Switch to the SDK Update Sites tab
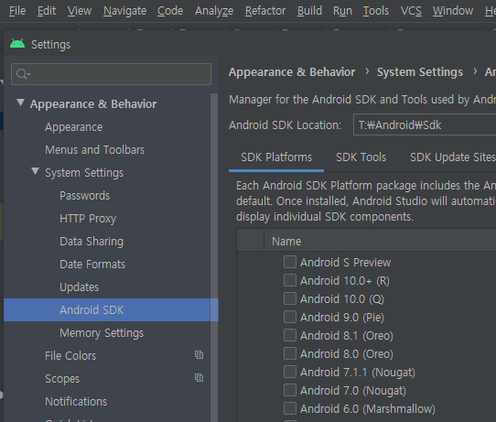The height and width of the screenshot is (422, 496). point(452,157)
